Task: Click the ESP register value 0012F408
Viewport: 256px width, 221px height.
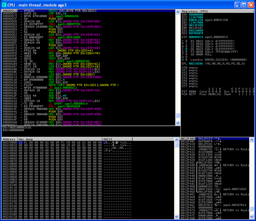Action: click(x=196, y=25)
